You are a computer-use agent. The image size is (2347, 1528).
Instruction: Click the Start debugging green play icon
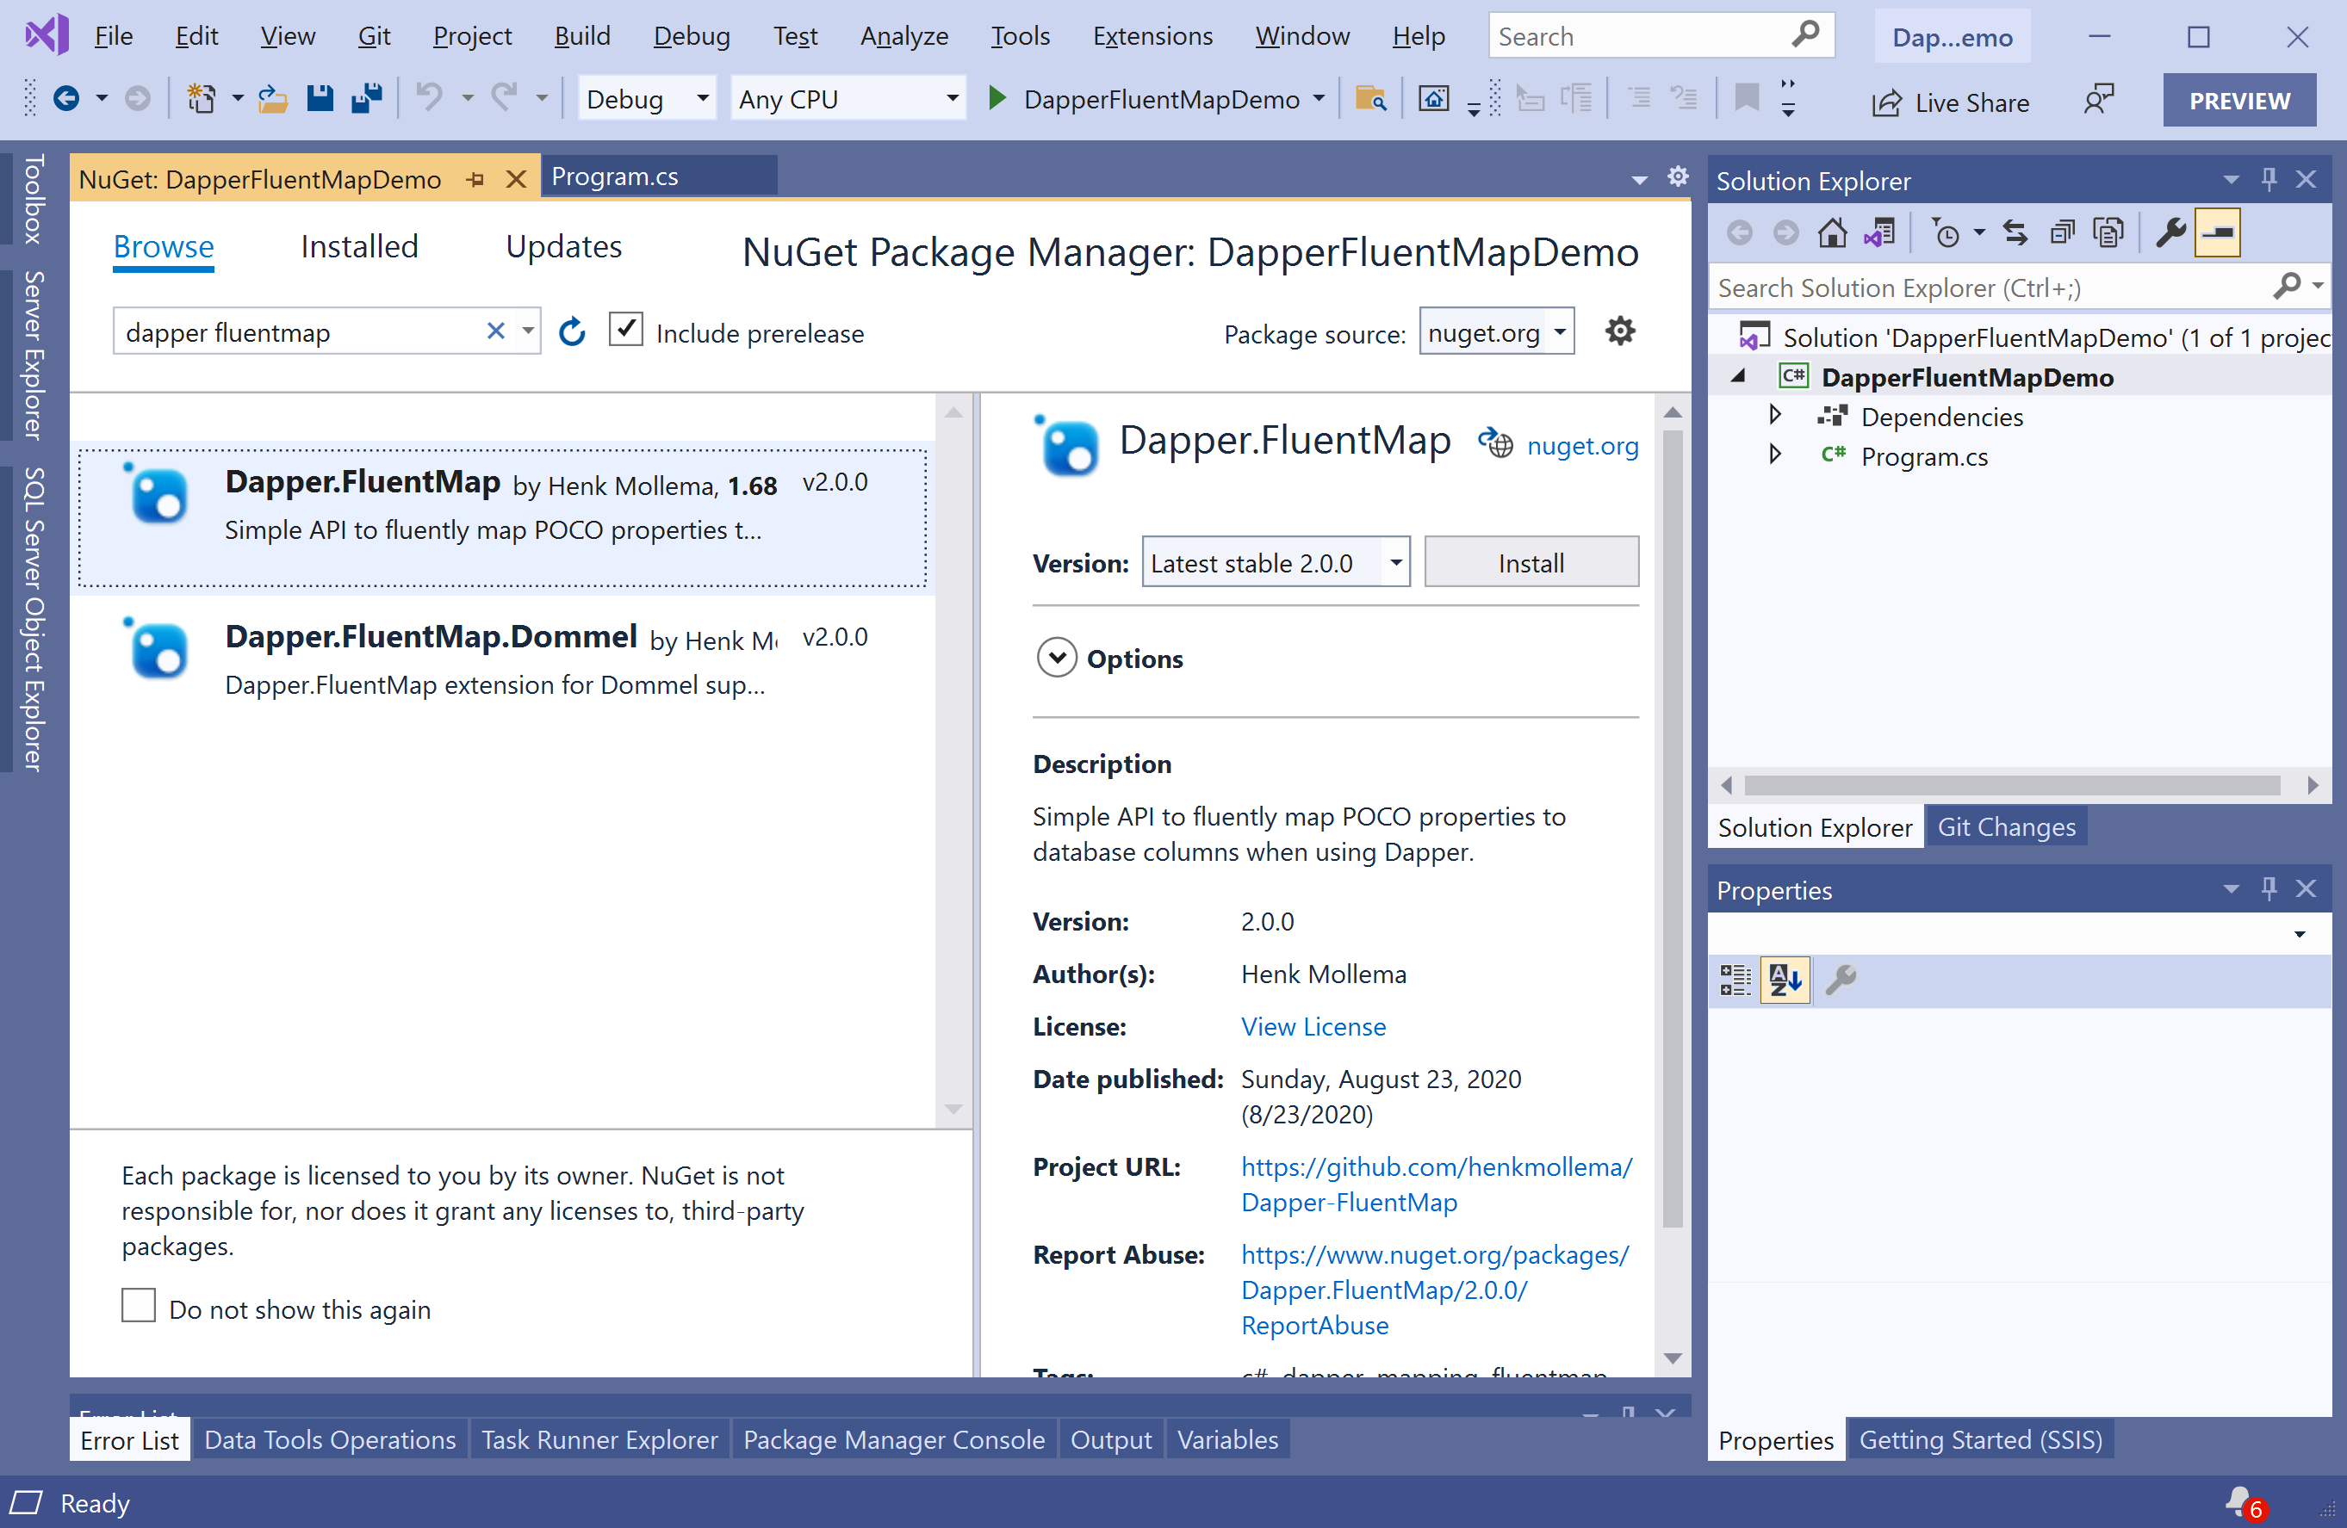(997, 99)
